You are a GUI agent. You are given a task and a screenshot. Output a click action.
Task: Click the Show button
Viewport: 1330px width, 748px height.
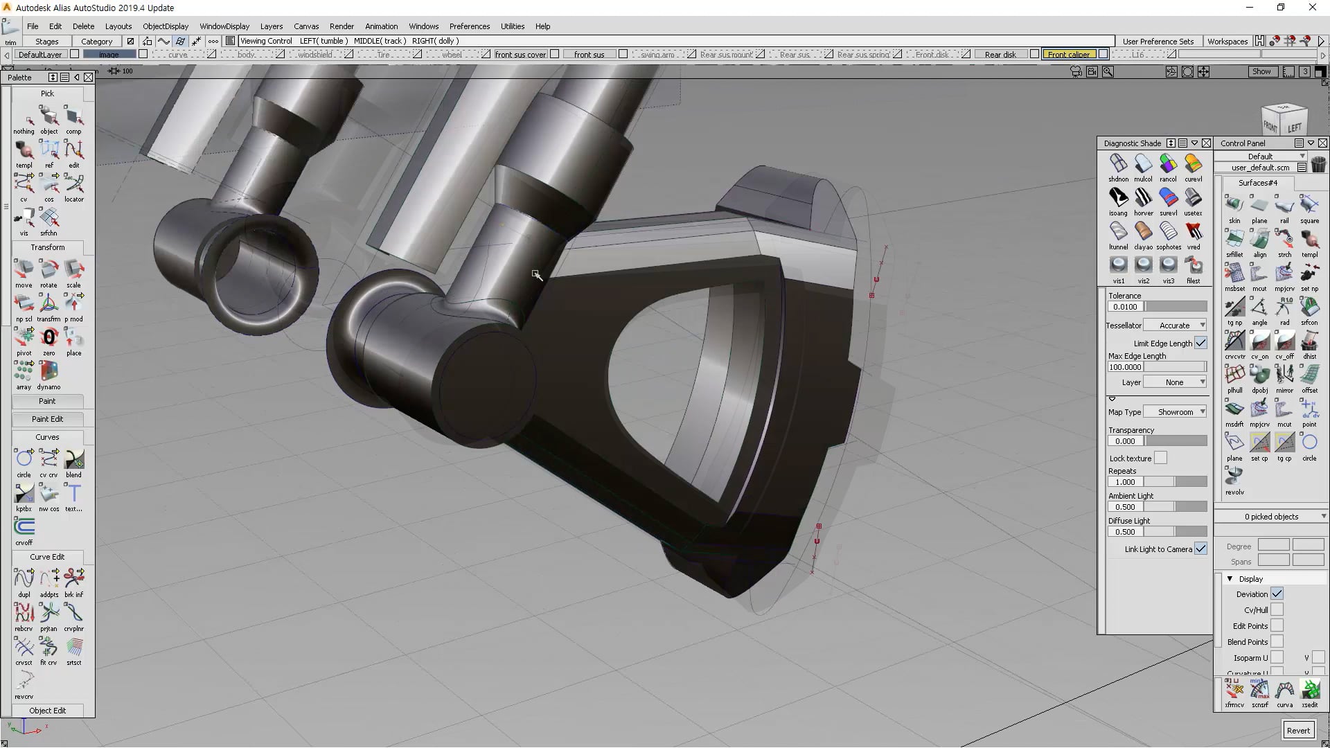pos(1261,71)
